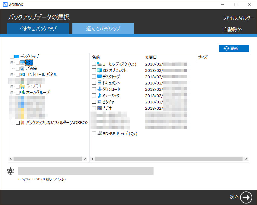Screen dimensions: 257x205
Task: Check the BD-RE ドライブ (Q:) checkbox
Action: (x=94, y=133)
